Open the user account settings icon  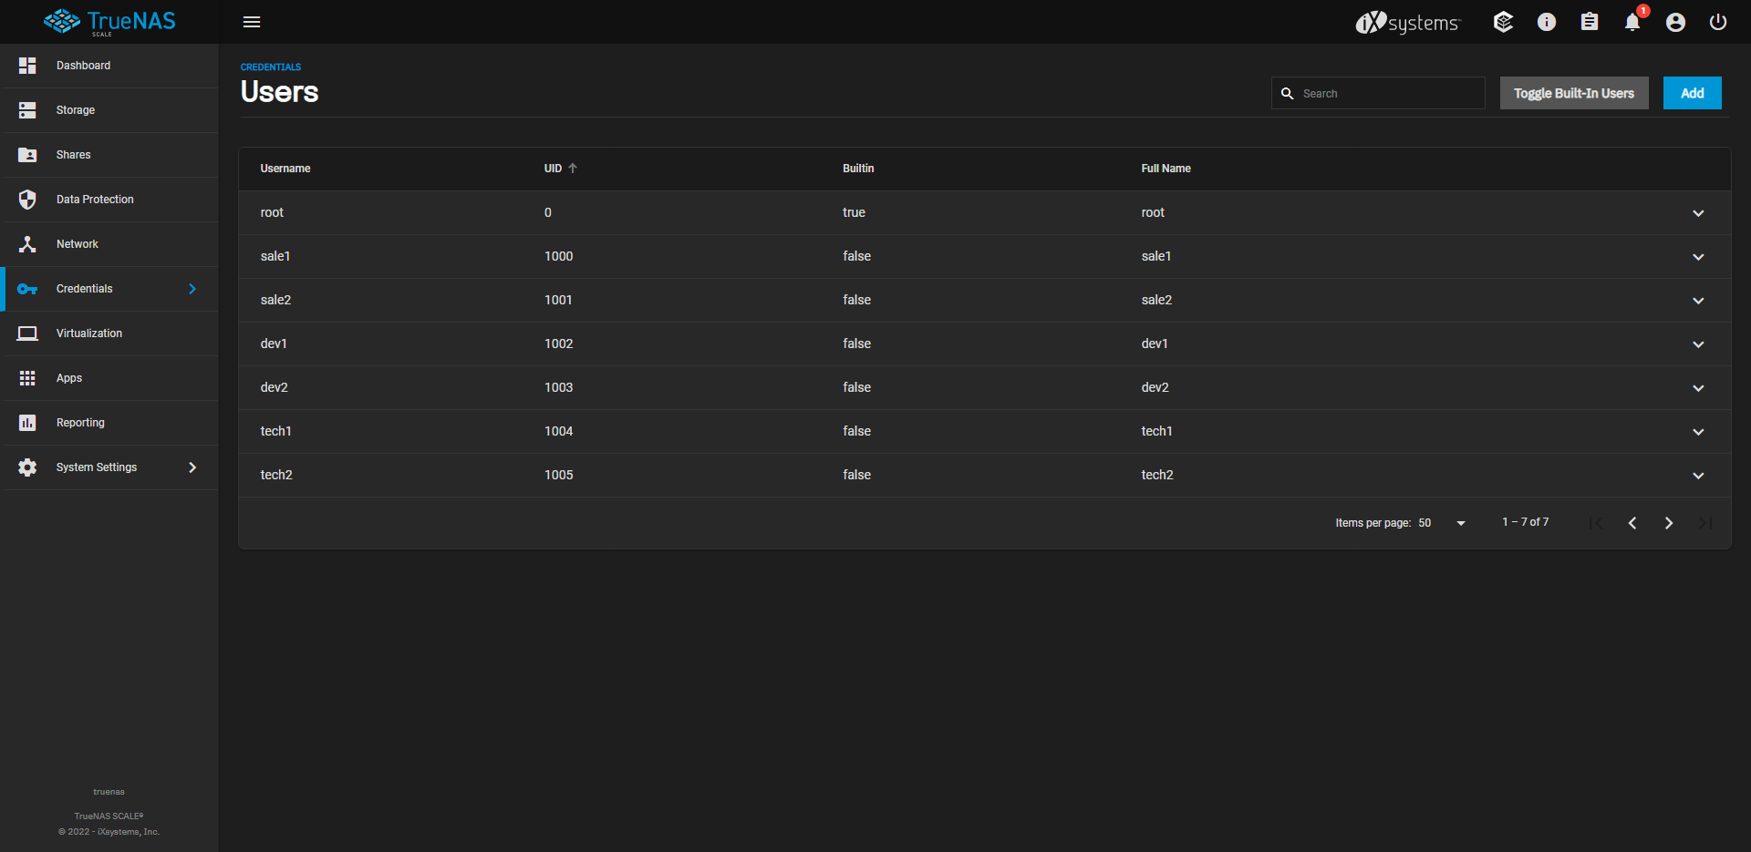pos(1675,22)
